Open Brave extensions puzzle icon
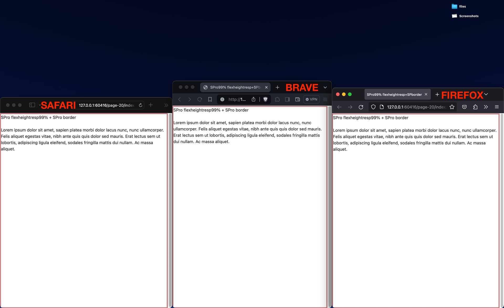The image size is (504, 308). coord(277,99)
